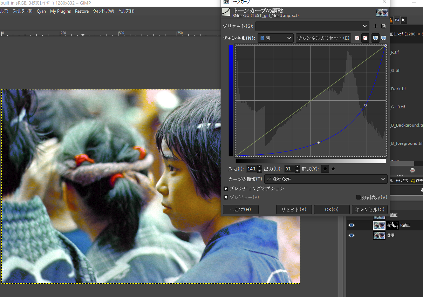Open the フィルター(R) menu
Image resolution: width=423 pixels, height=297 pixels.
[22, 11]
